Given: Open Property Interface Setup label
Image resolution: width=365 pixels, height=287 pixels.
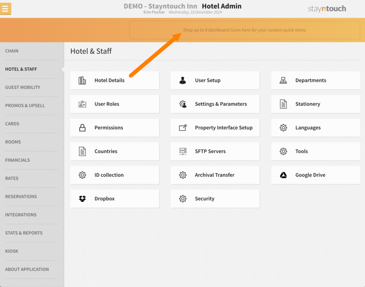Looking at the screenshot, I should tap(224, 128).
